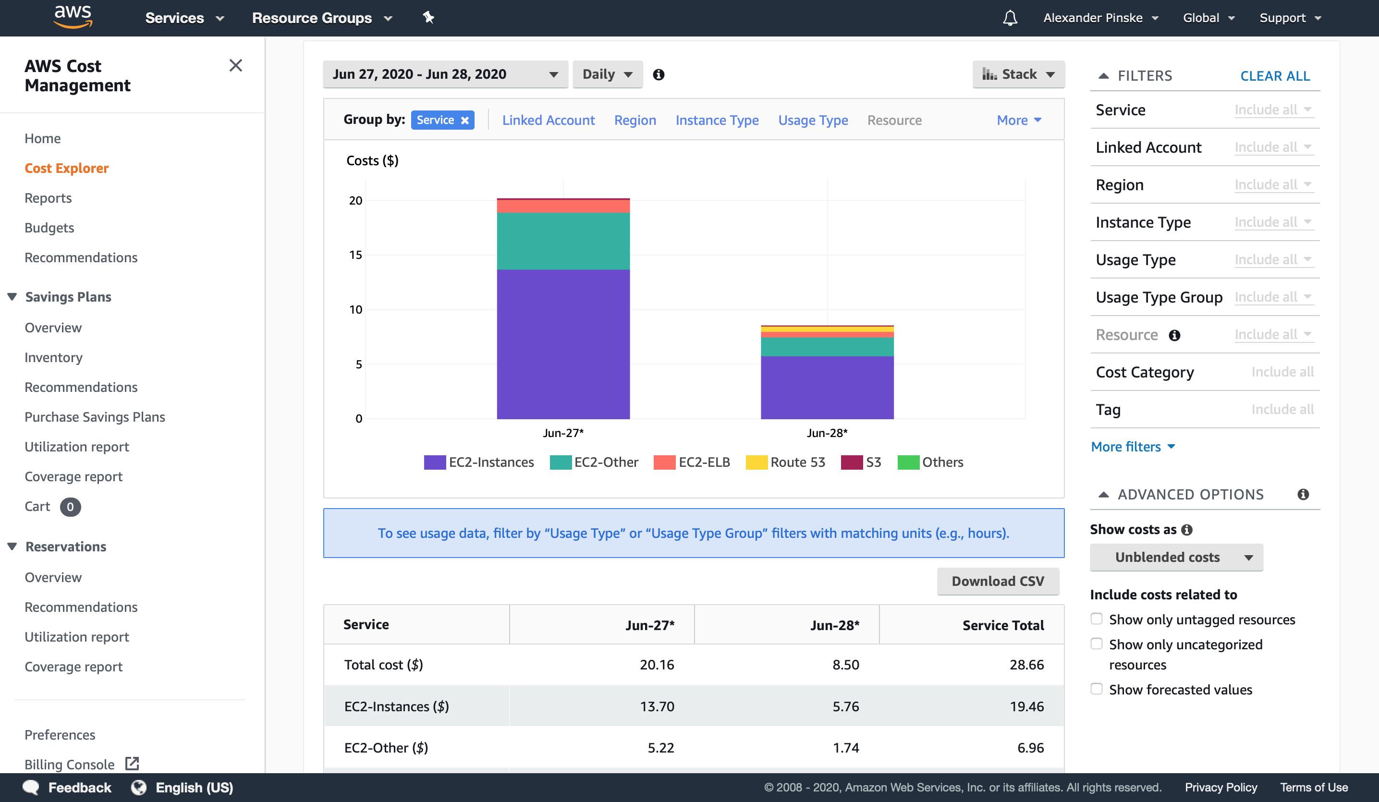
Task: Open Privacy Policy footer link
Action: (x=1221, y=787)
